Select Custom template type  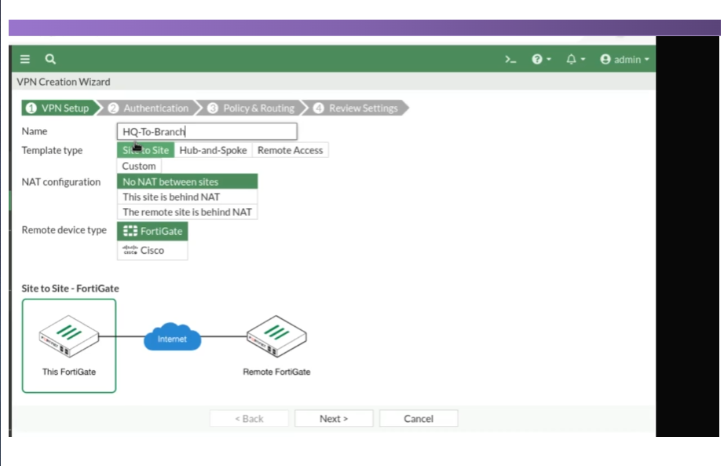[139, 166]
